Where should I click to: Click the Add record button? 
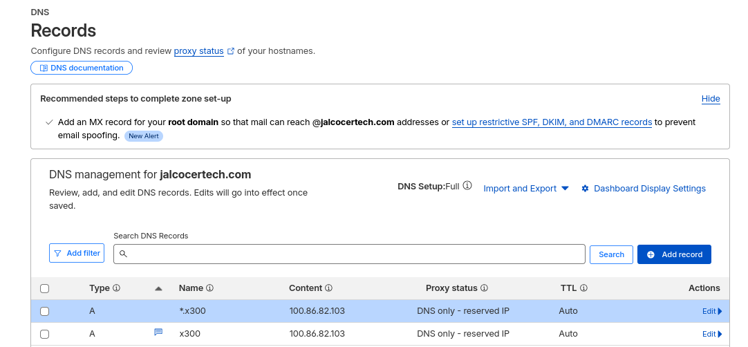click(x=674, y=254)
